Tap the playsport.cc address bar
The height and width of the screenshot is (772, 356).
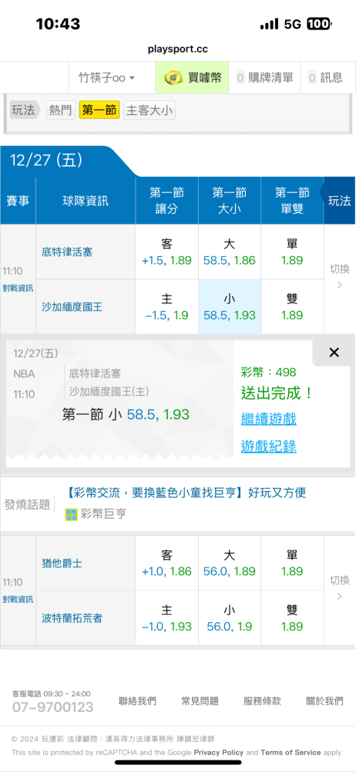(178, 49)
